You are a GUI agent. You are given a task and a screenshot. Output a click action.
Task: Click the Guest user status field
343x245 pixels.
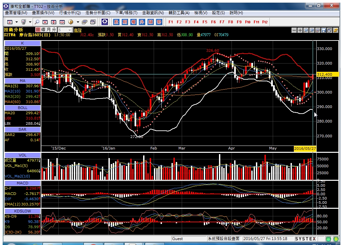tap(189, 239)
